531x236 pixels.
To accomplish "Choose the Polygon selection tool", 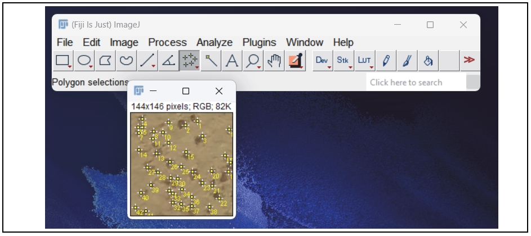I will click(x=105, y=61).
